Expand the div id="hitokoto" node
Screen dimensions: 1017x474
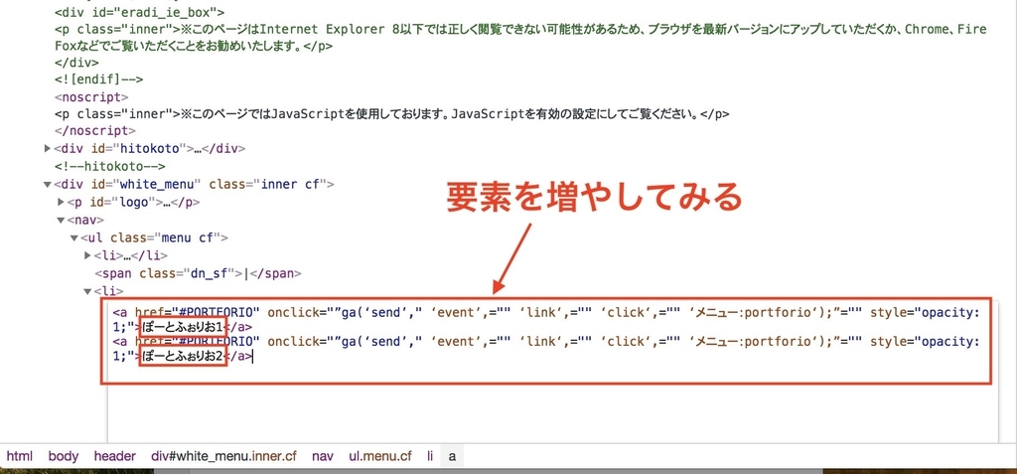48,149
